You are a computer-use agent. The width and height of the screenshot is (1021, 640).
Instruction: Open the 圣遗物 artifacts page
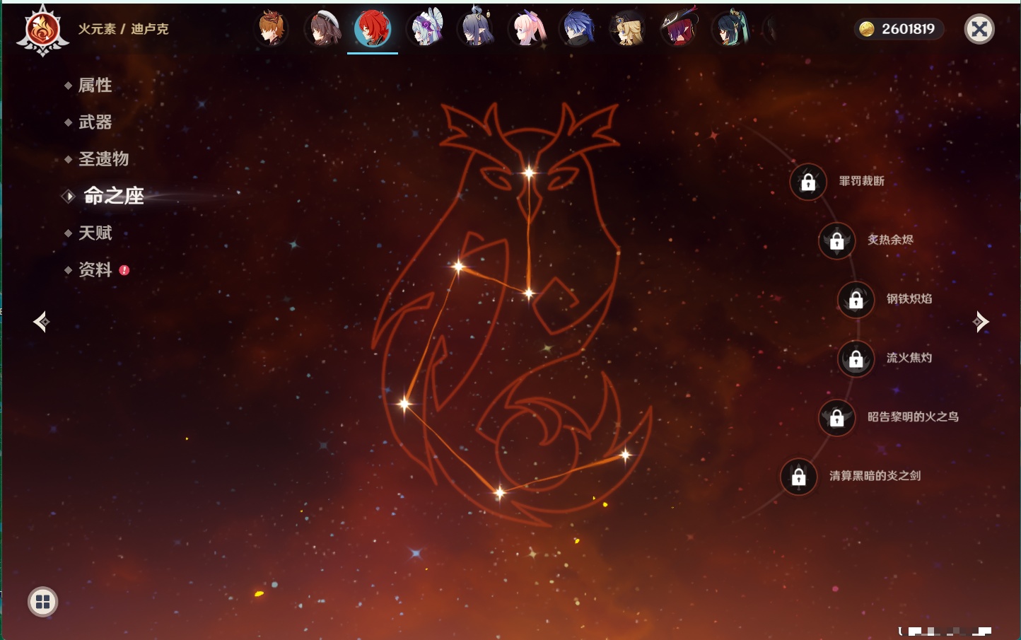pyautogui.click(x=103, y=159)
